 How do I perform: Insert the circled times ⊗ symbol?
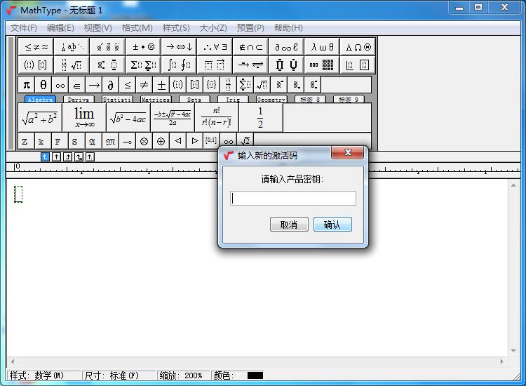tap(144, 141)
